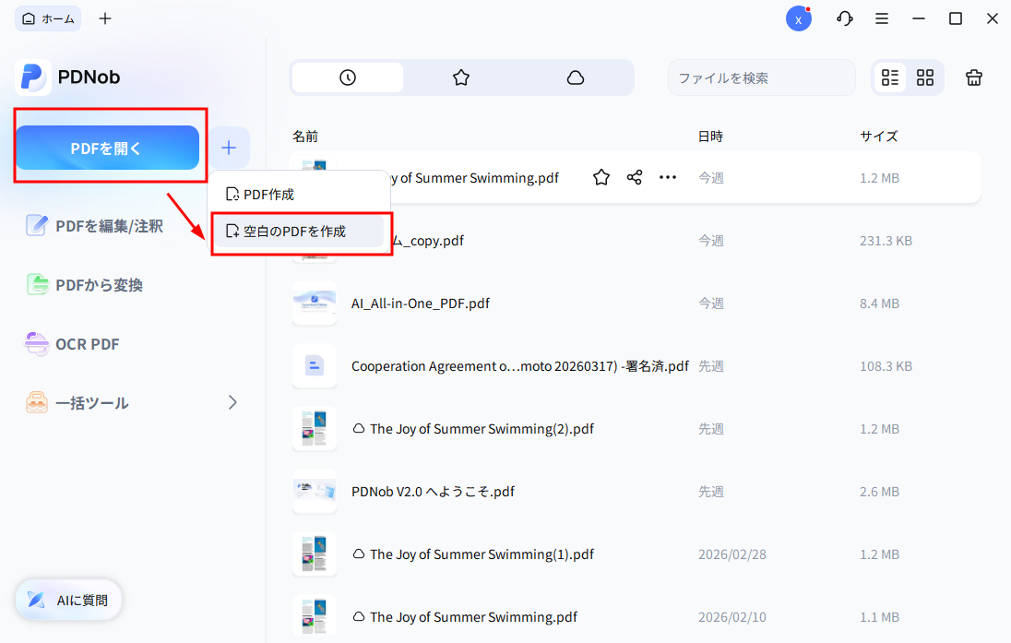Click the PDFを開く button
The image size is (1011, 643).
(x=107, y=148)
